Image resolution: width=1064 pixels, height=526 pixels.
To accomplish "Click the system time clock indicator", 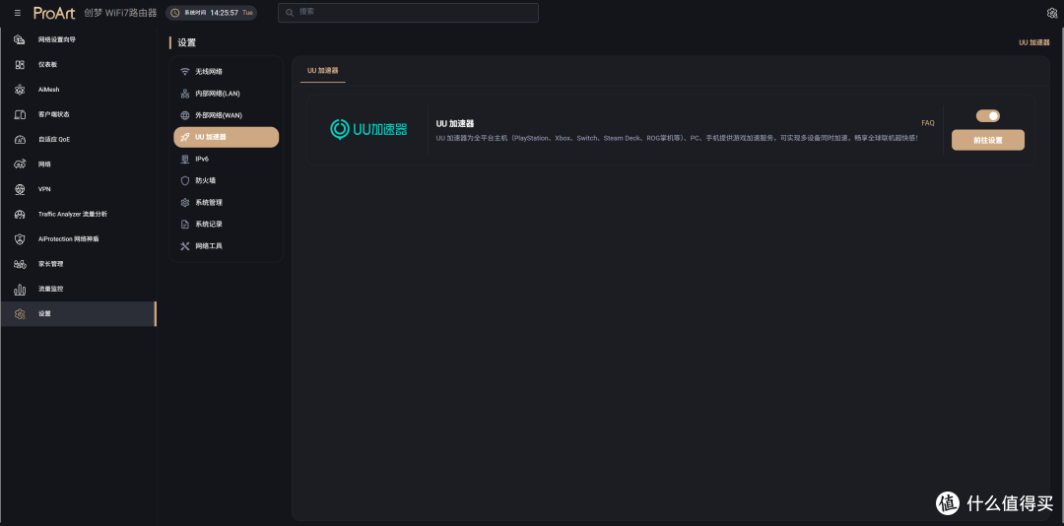I will tap(211, 13).
